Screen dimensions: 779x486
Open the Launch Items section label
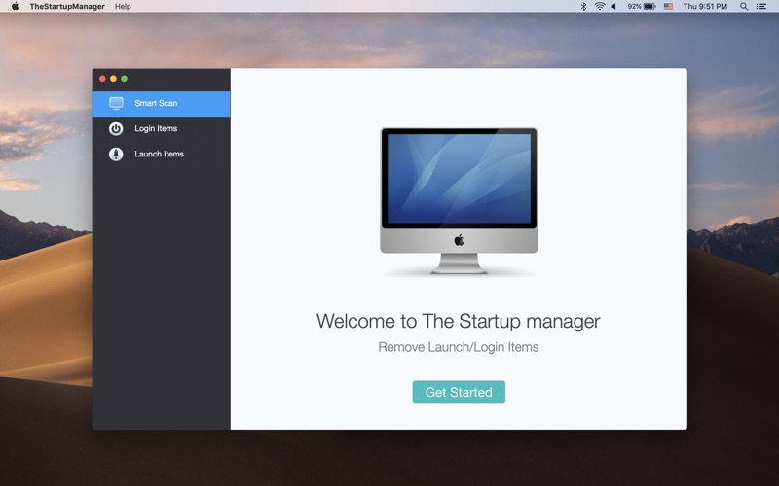tap(159, 154)
